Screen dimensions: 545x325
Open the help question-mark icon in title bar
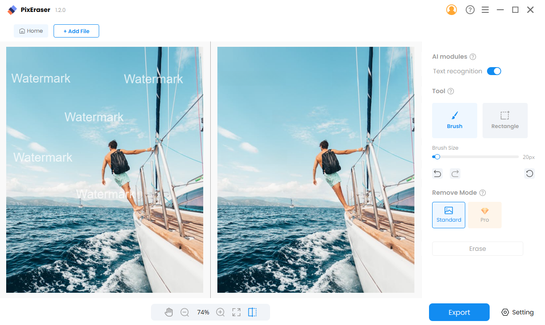[x=470, y=10]
